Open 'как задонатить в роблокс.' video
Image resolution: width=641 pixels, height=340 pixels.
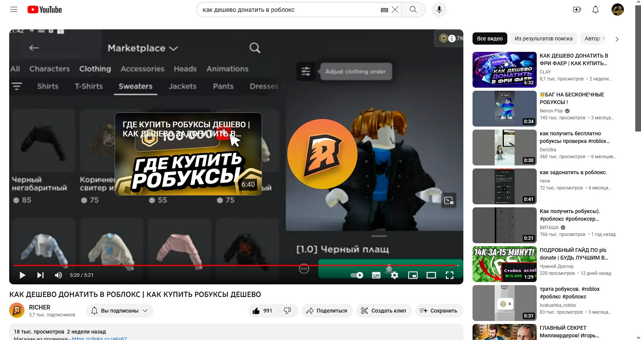click(573, 172)
